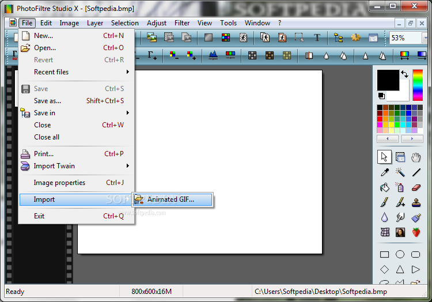This screenshot has width=432, height=302.
Task: Open the Layer menu
Action: 95,23
